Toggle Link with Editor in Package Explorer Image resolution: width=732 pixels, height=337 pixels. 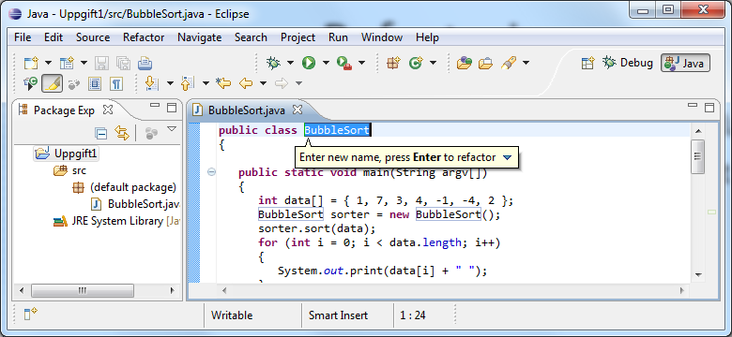point(121,134)
